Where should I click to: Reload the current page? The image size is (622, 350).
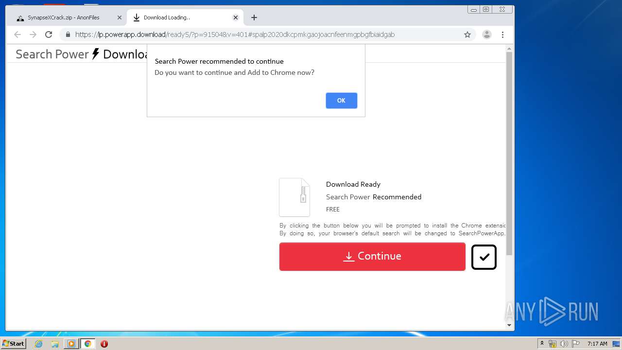[x=49, y=35]
